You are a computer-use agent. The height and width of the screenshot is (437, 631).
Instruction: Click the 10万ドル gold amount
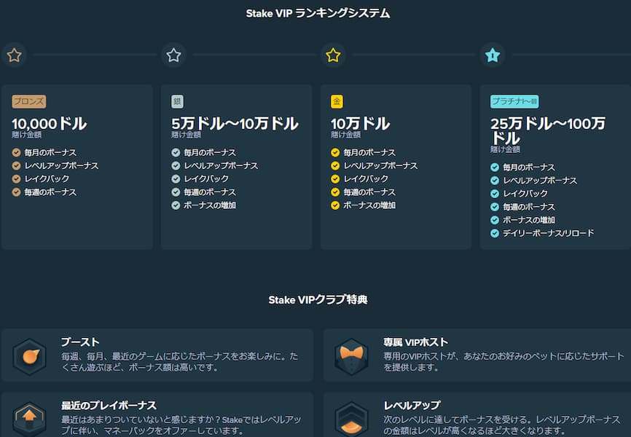(360, 124)
